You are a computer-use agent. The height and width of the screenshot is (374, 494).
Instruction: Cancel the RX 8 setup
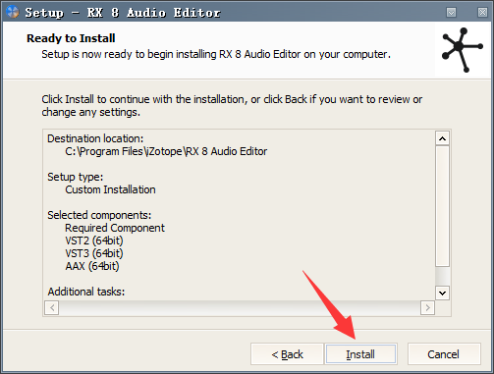point(444,354)
